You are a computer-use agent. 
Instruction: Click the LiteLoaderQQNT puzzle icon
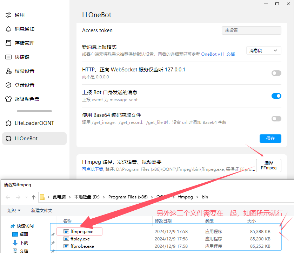[x=8, y=123]
